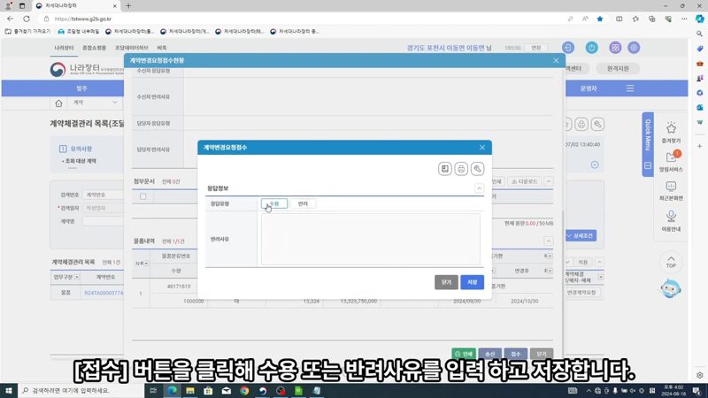Click the Quick Menu vertical tab
The height and width of the screenshot is (398, 708).
tap(648, 135)
